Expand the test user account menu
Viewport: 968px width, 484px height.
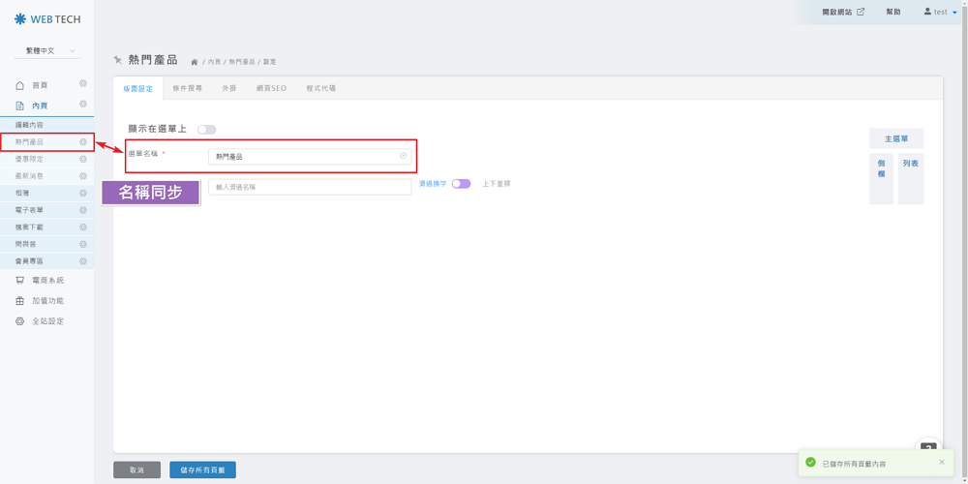coord(940,13)
